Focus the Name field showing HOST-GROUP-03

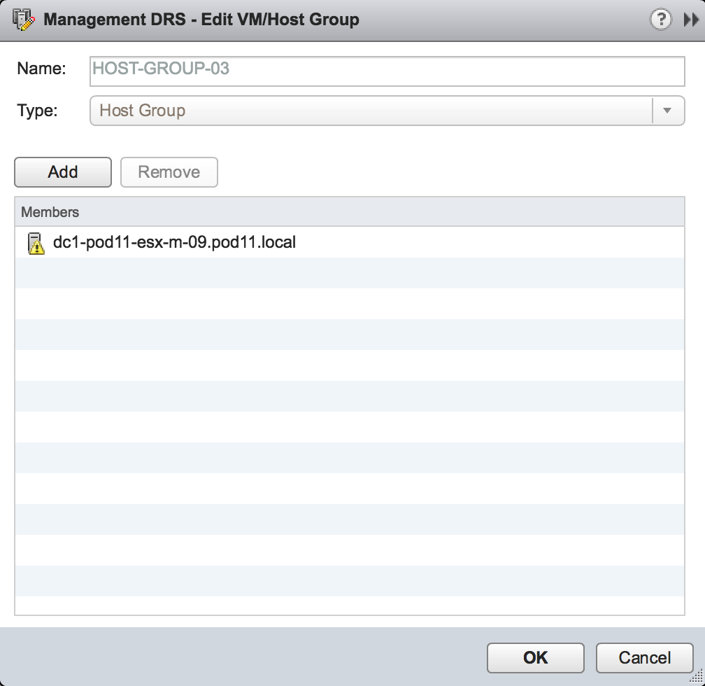click(387, 70)
